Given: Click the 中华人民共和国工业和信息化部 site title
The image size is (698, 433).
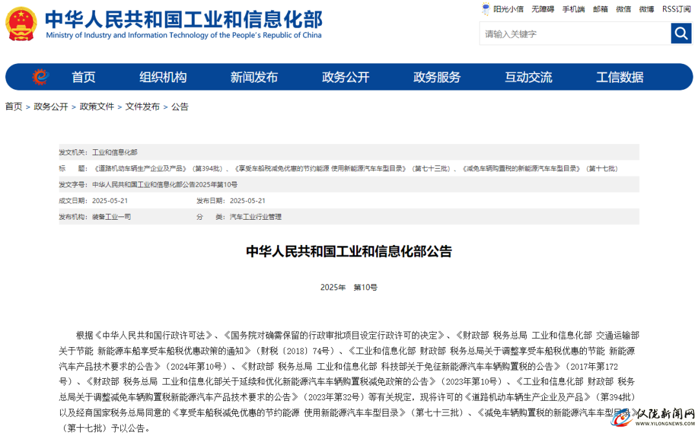Looking at the screenshot, I should pos(184,19).
